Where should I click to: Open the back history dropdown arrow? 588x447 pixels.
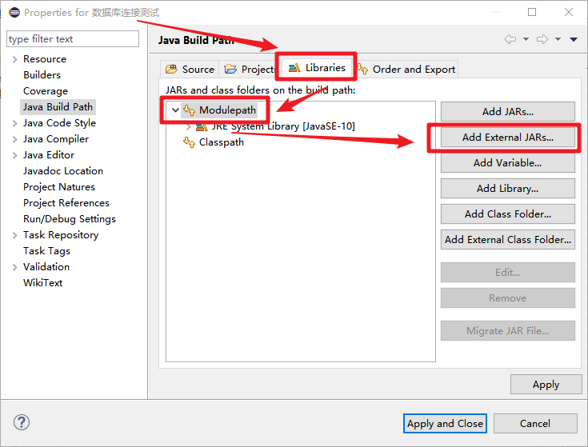526,39
